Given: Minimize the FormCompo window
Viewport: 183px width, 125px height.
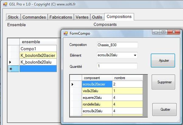Looking at the screenshot, I should point(156,32).
